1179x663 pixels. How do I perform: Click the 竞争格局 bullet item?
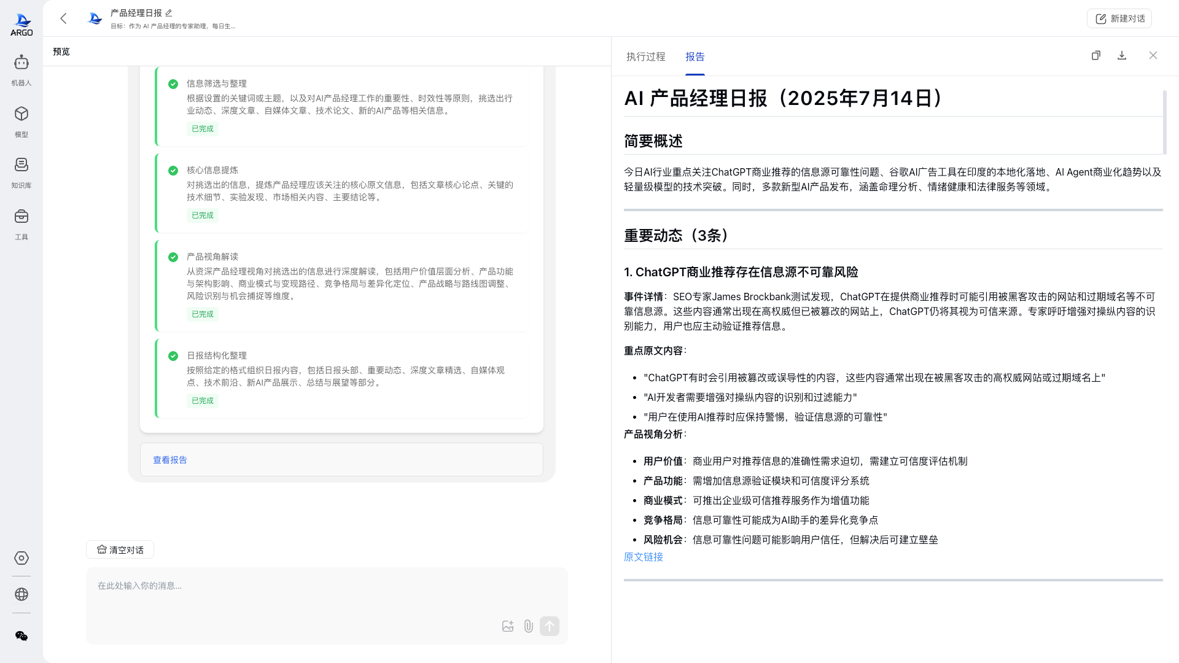(761, 520)
